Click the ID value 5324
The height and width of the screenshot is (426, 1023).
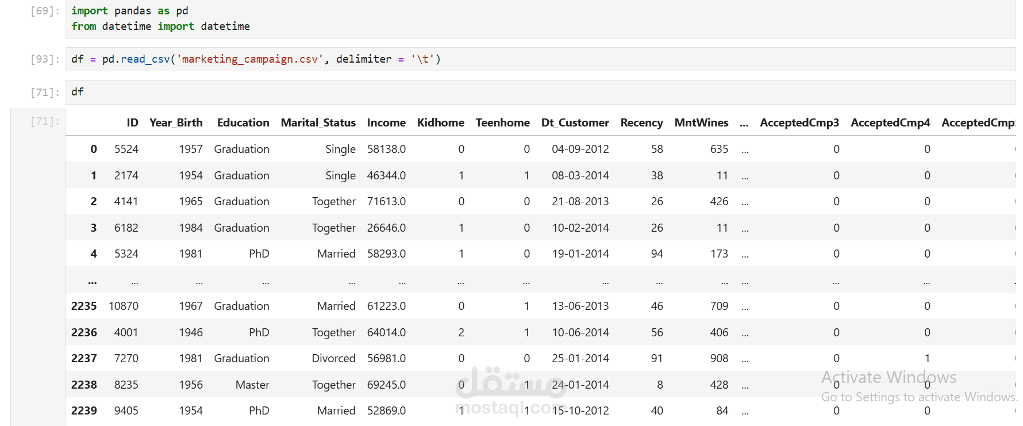126,254
